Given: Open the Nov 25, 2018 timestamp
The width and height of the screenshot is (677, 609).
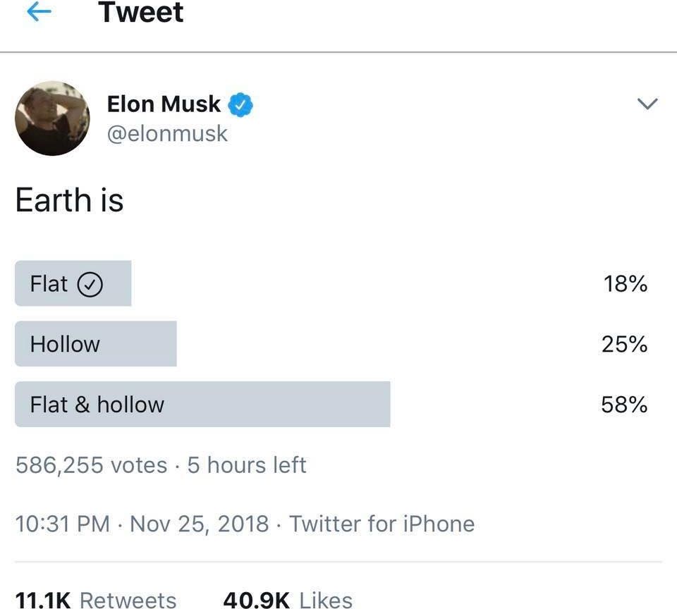Looking at the screenshot, I should 200,524.
